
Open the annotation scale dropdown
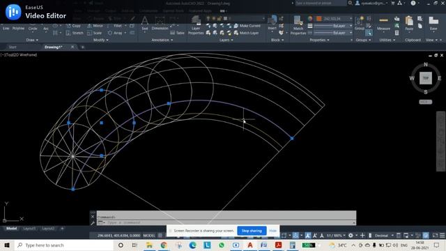coord(336,236)
